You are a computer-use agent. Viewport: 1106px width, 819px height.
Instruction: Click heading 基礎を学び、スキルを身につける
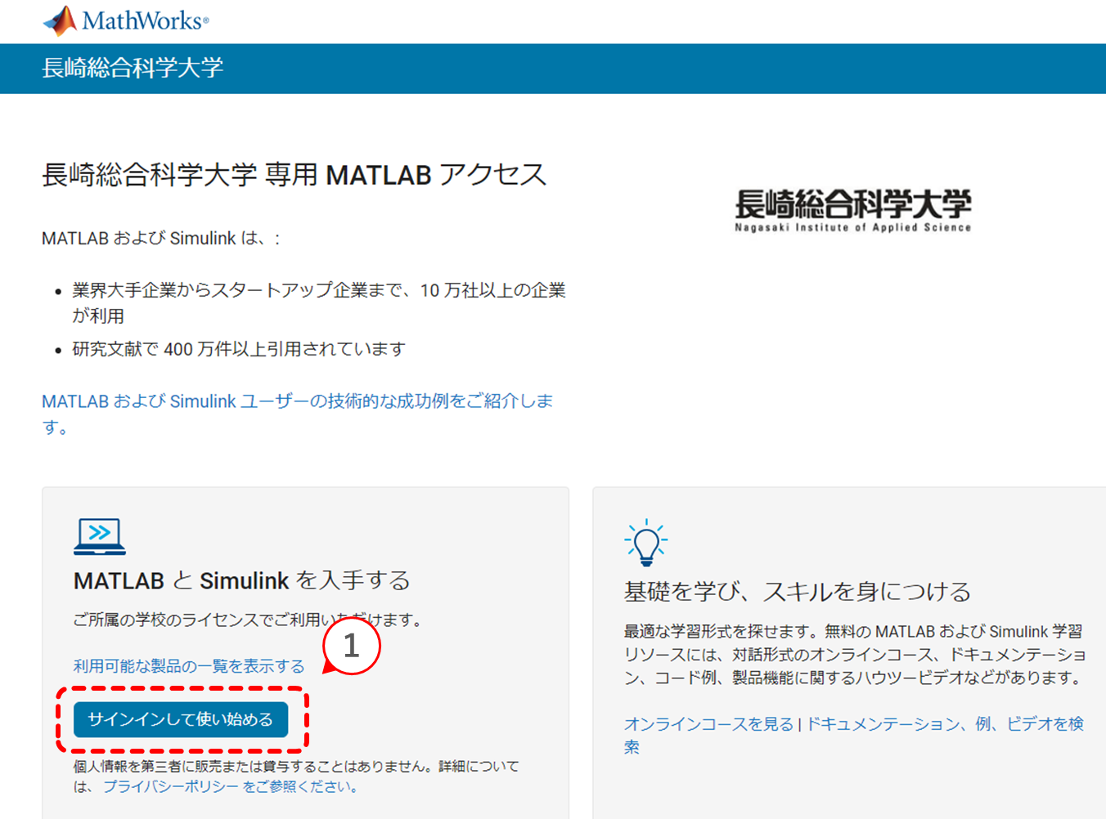(x=798, y=591)
